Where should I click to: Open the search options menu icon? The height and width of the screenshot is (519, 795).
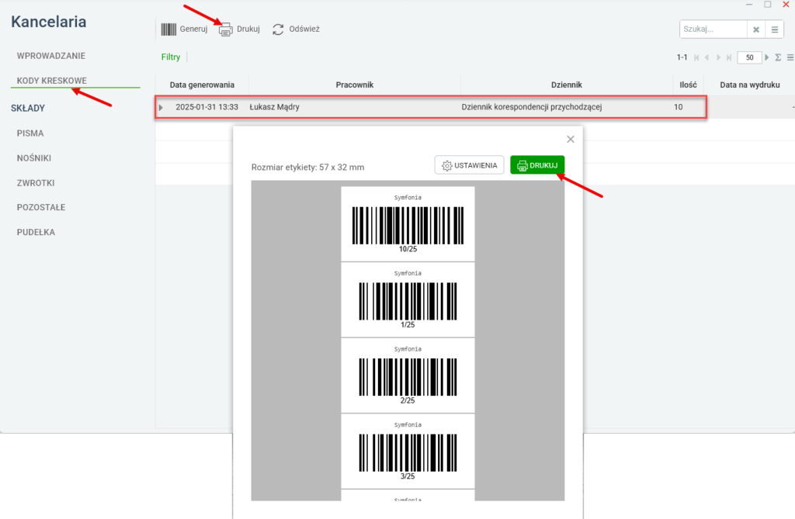[x=775, y=29]
